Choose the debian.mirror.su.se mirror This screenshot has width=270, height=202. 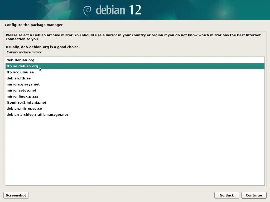coord(135,108)
